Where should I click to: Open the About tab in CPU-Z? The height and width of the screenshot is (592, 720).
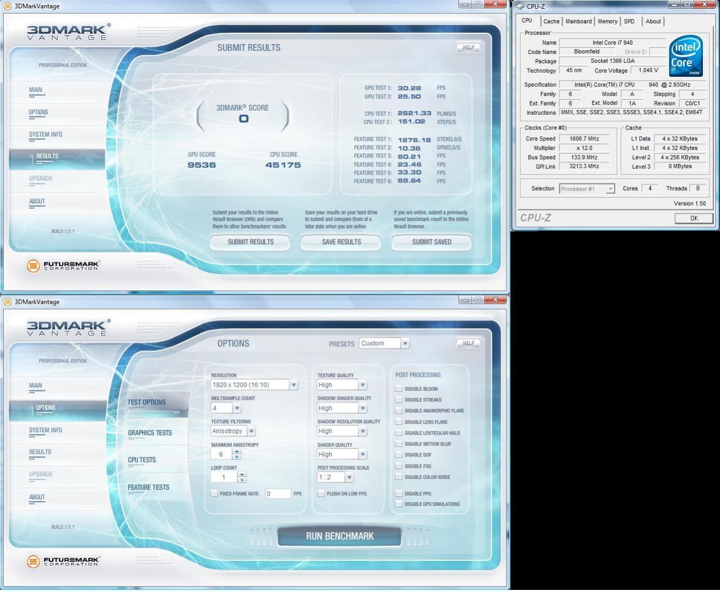[653, 21]
